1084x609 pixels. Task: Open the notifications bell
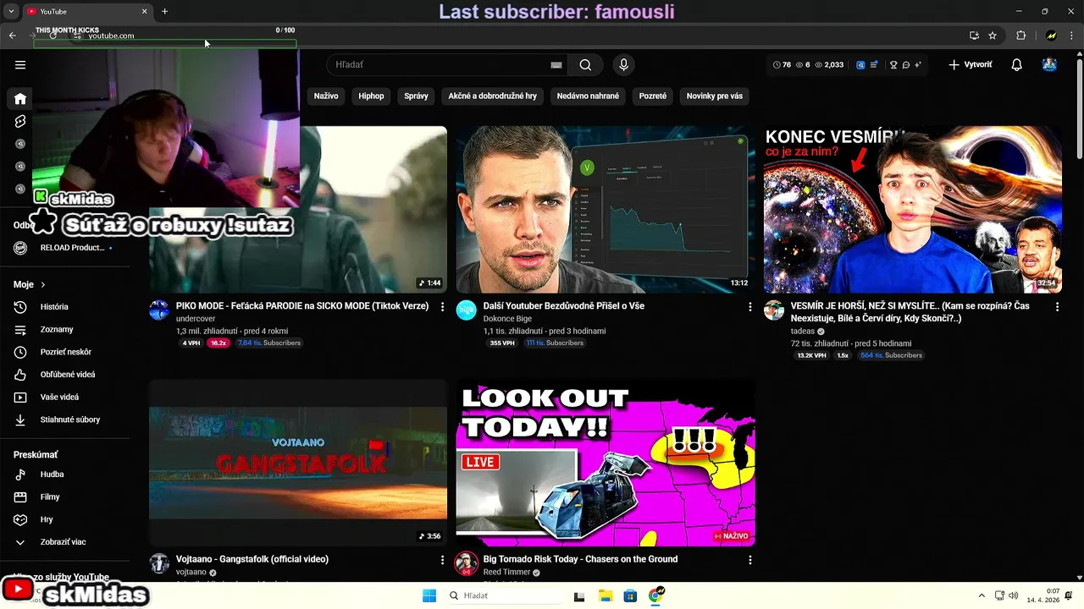coord(1017,65)
